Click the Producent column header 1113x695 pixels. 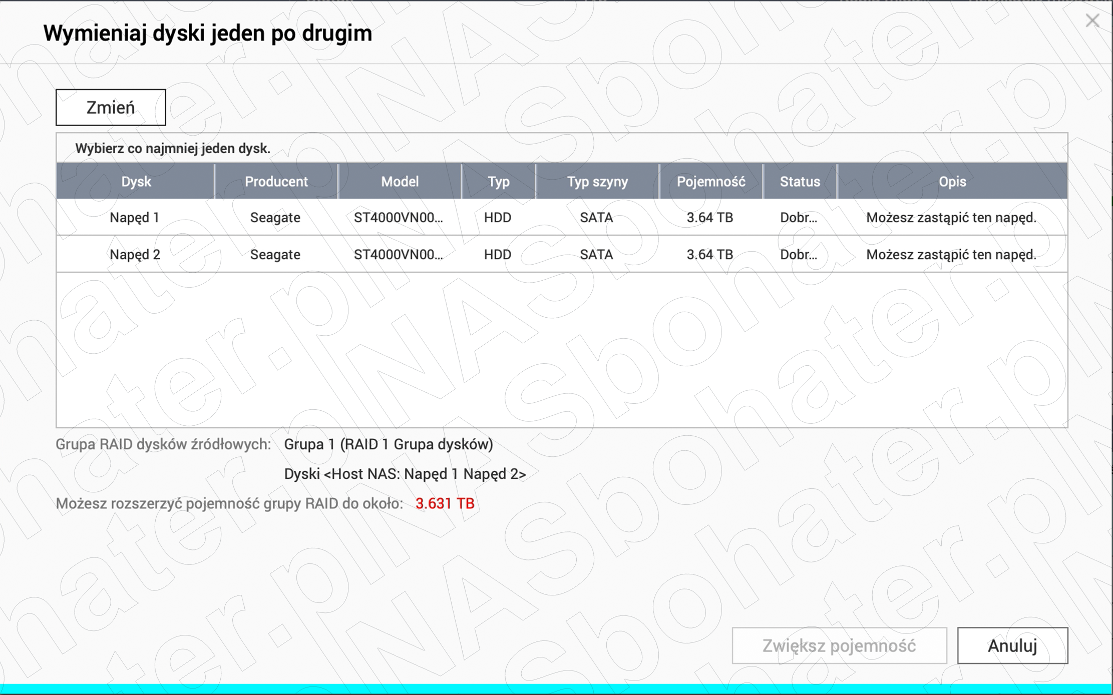[276, 182]
